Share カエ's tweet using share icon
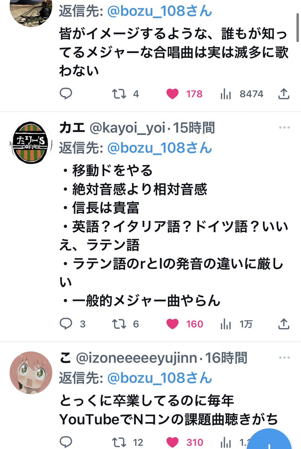Viewport: 301px width, 449px height. click(284, 324)
